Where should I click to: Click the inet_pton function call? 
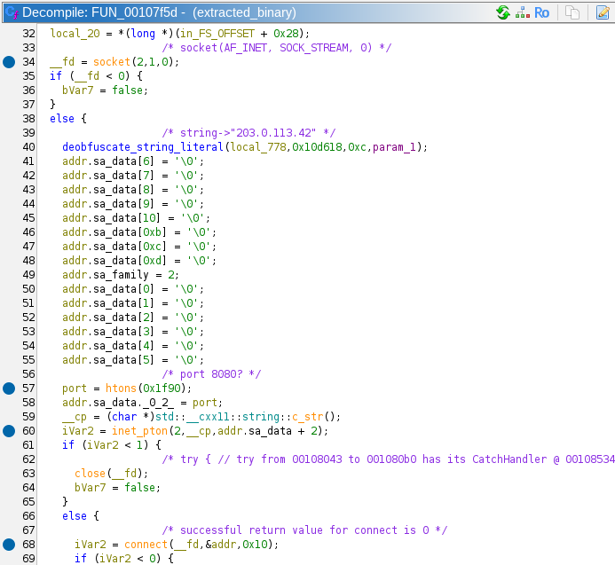[x=139, y=431]
